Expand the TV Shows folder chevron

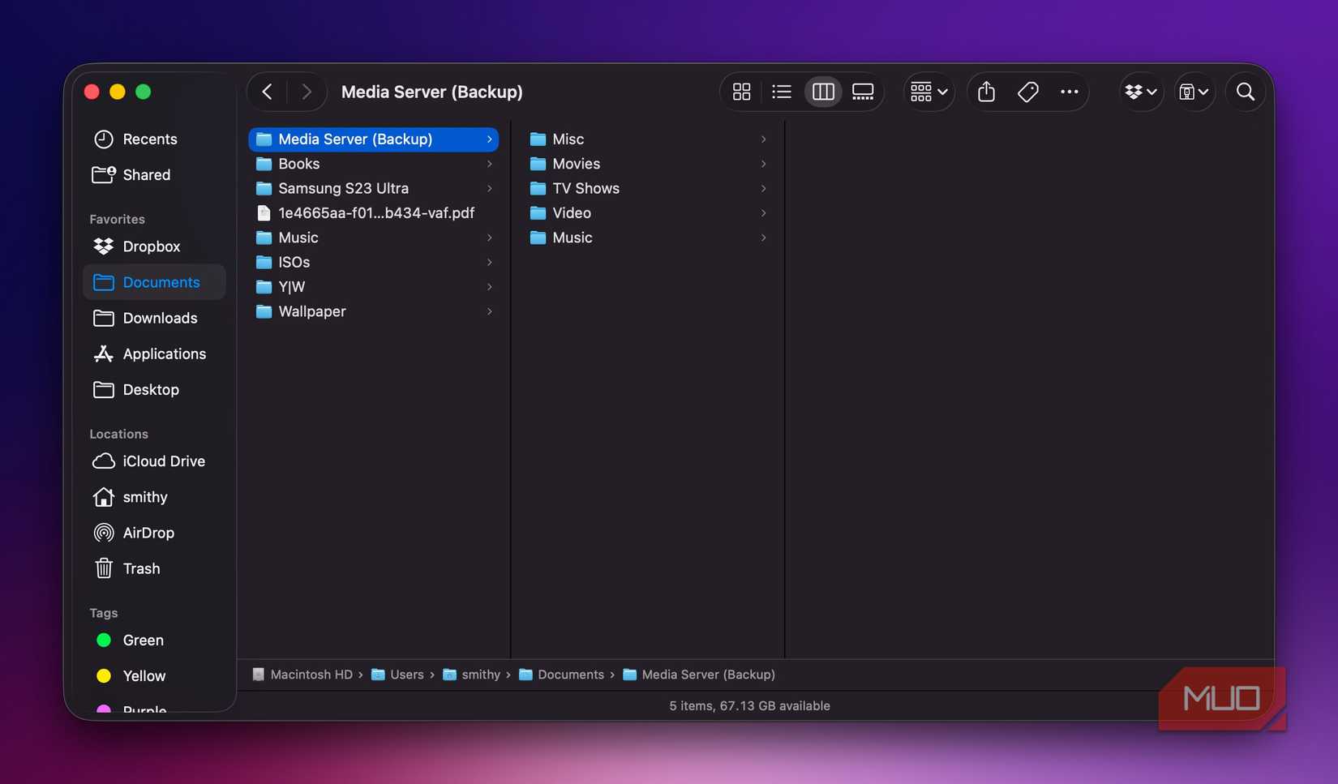(x=763, y=189)
